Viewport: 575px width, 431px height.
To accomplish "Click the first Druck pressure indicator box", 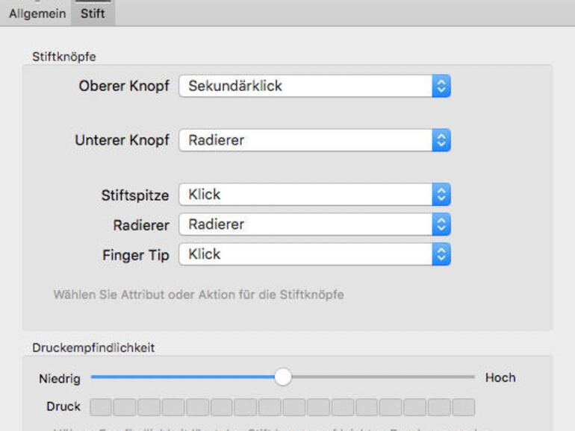I will point(101,407).
